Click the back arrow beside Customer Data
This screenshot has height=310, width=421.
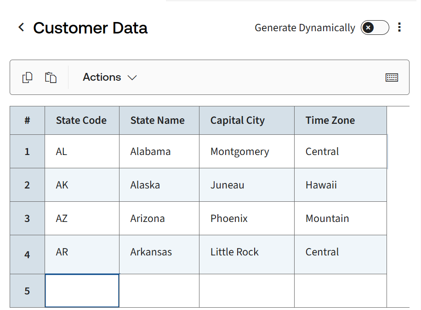pyautogui.click(x=21, y=28)
